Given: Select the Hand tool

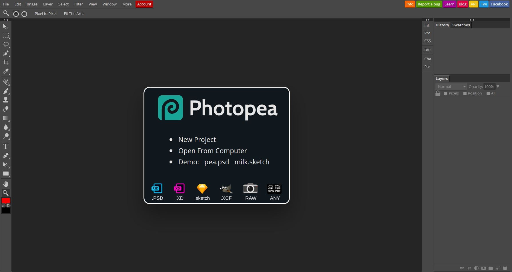Looking at the screenshot, I should click(6, 184).
